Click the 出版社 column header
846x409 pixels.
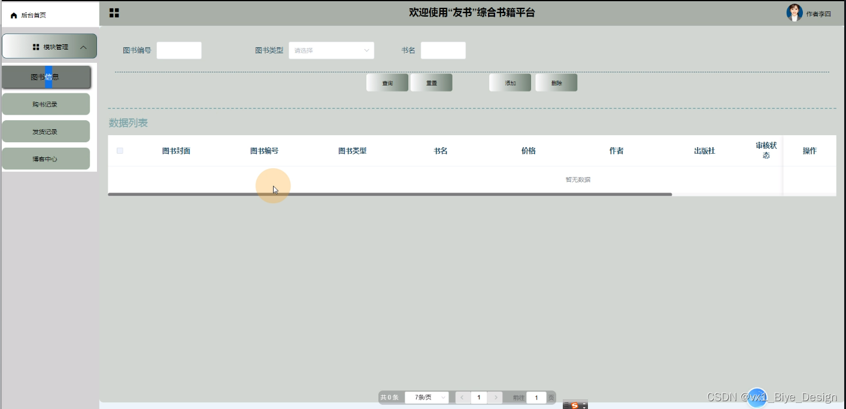click(x=705, y=151)
